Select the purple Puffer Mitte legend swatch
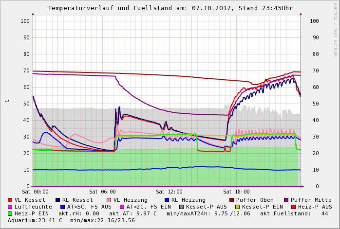The image size is (340, 229). click(286, 200)
